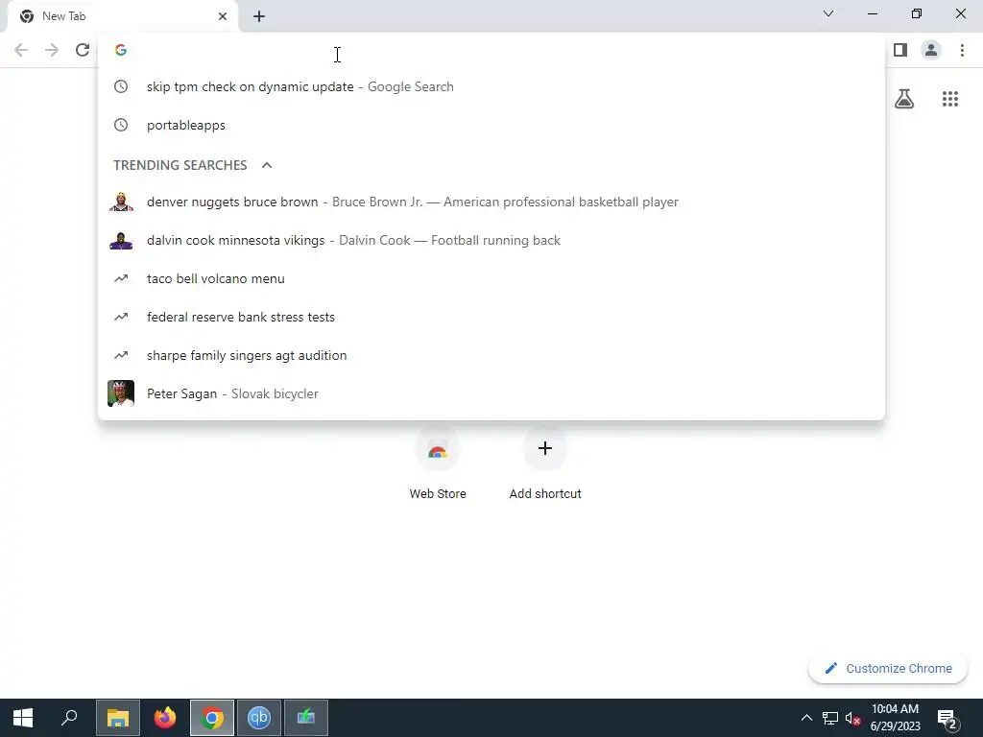Screen dimensions: 983x737
Task: Click the Google logo in omnibox
Action: tap(121, 50)
